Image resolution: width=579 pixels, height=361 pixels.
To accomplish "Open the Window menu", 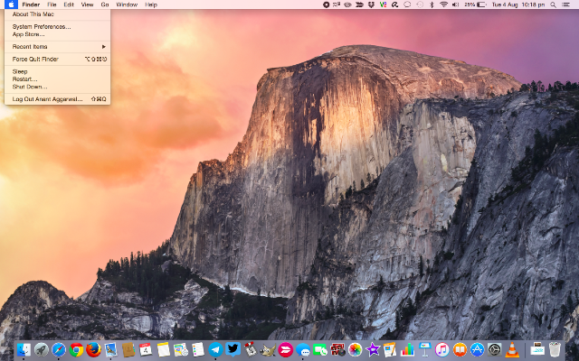I will pyautogui.click(x=127, y=5).
